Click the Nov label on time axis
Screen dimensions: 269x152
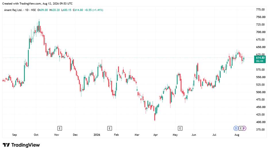click(57, 135)
